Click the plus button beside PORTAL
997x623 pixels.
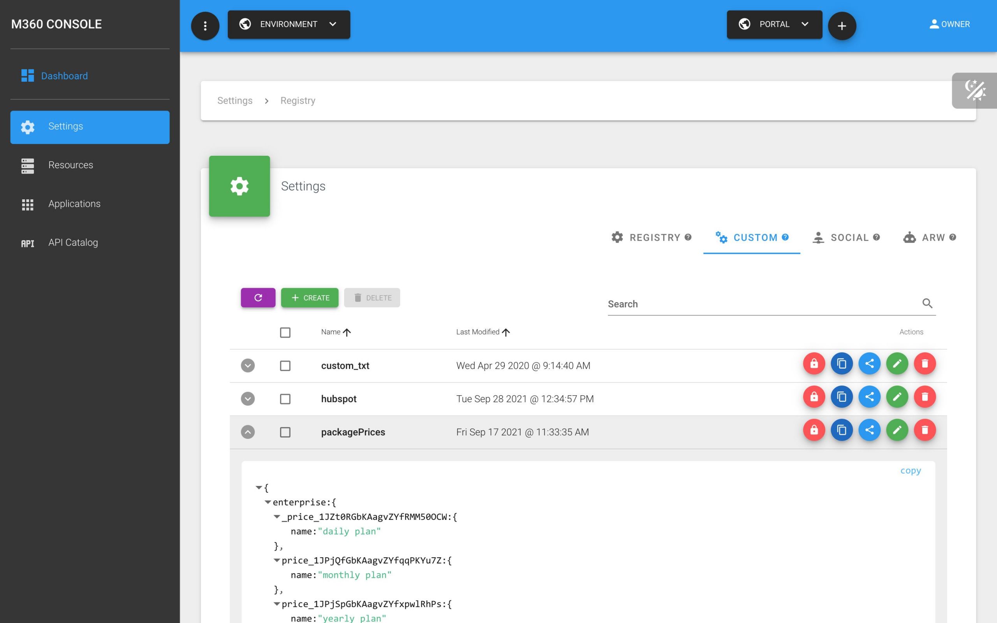pyautogui.click(x=842, y=26)
